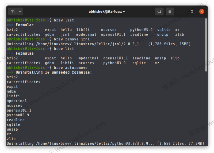Open the hamburger menu
Screen dimensions: 214x153
tap(170, 12)
